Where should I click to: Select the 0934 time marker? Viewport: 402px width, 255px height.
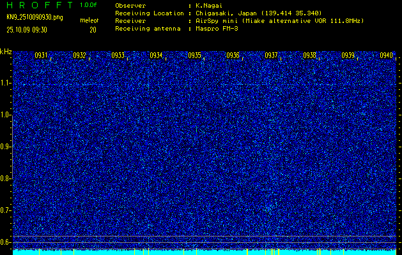pos(156,55)
